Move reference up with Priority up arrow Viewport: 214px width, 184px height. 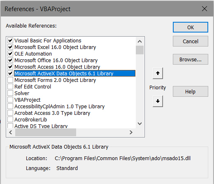click(x=158, y=73)
